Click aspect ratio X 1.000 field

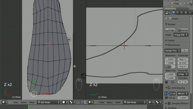coord(170,74)
